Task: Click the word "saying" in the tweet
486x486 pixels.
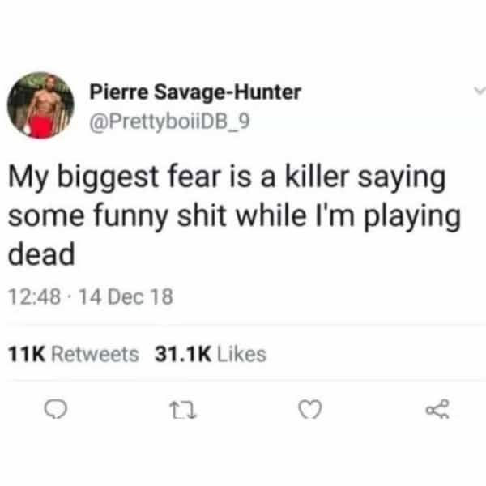Action: 402,179
